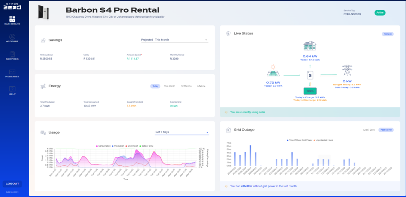Toggle Battery SOC series in legend
This screenshot has width=406, height=197.
tap(147, 146)
